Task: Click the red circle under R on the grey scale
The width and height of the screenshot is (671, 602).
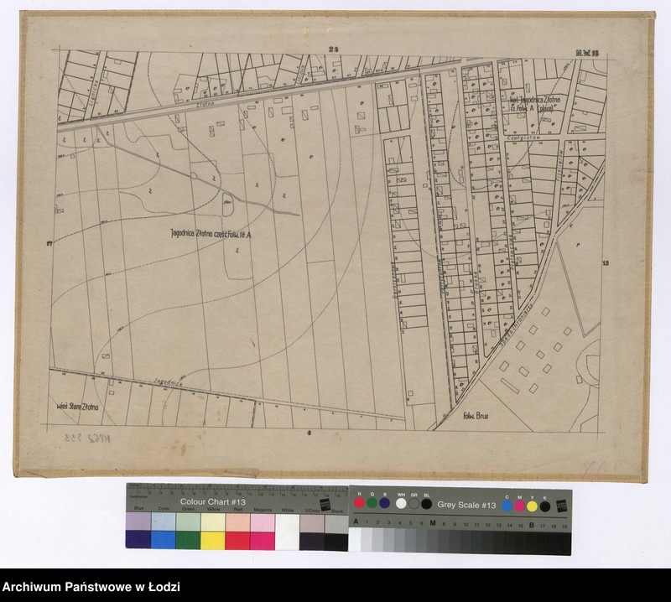Action: click(x=359, y=503)
